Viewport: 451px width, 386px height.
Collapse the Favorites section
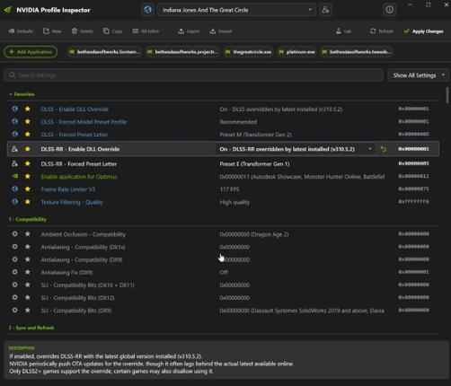coord(22,94)
